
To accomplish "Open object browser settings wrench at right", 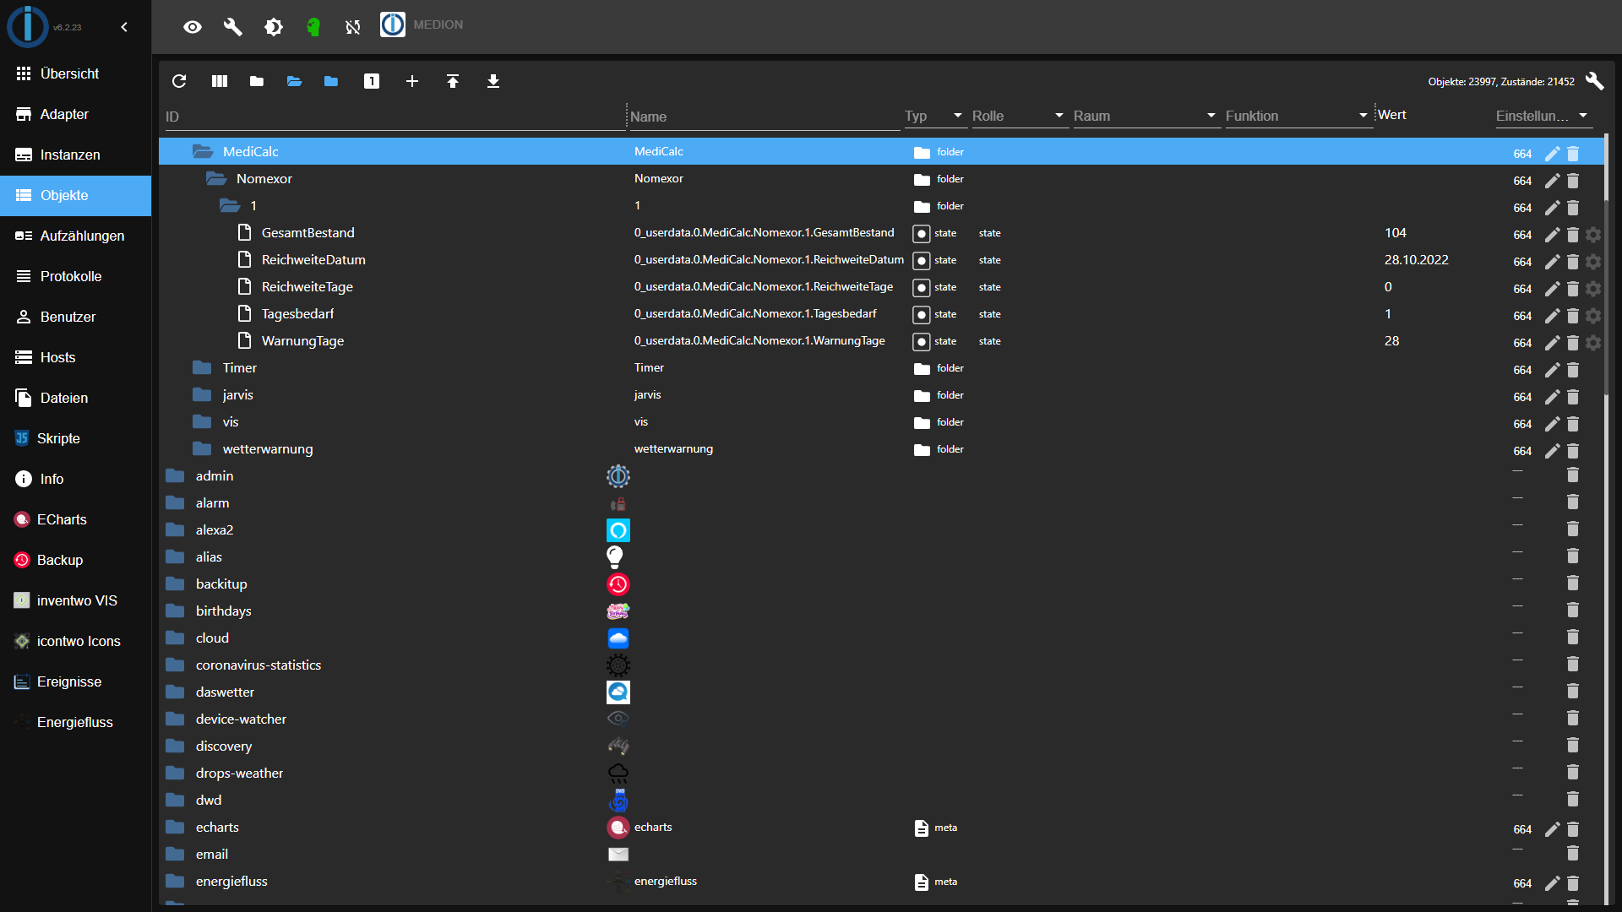I will point(1594,81).
